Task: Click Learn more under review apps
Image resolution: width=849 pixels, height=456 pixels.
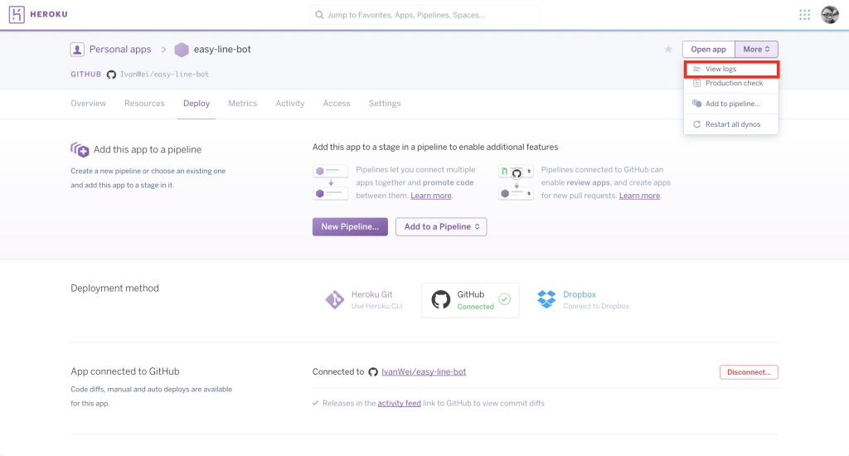Action: tap(639, 196)
